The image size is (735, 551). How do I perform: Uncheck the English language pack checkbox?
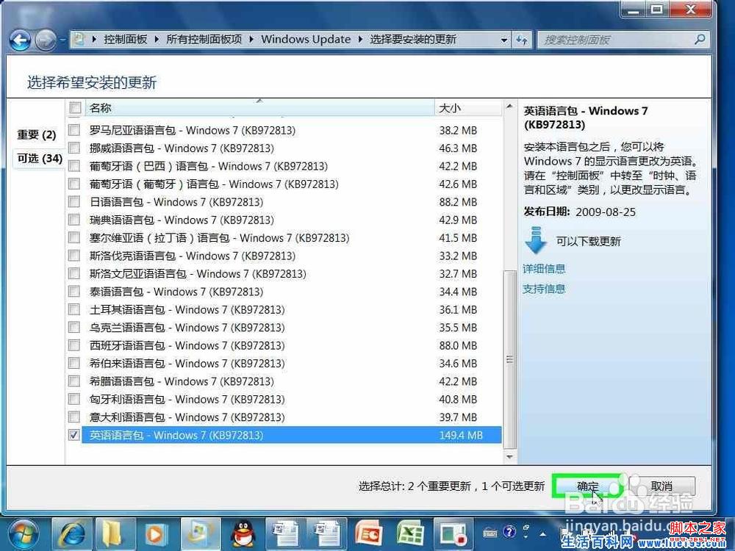click(74, 435)
